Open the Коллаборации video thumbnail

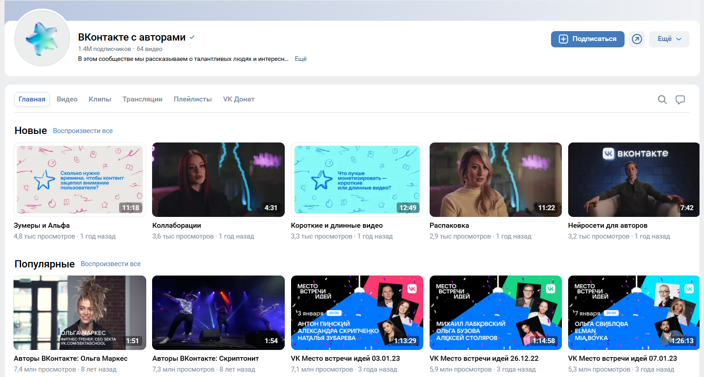pyautogui.click(x=218, y=179)
